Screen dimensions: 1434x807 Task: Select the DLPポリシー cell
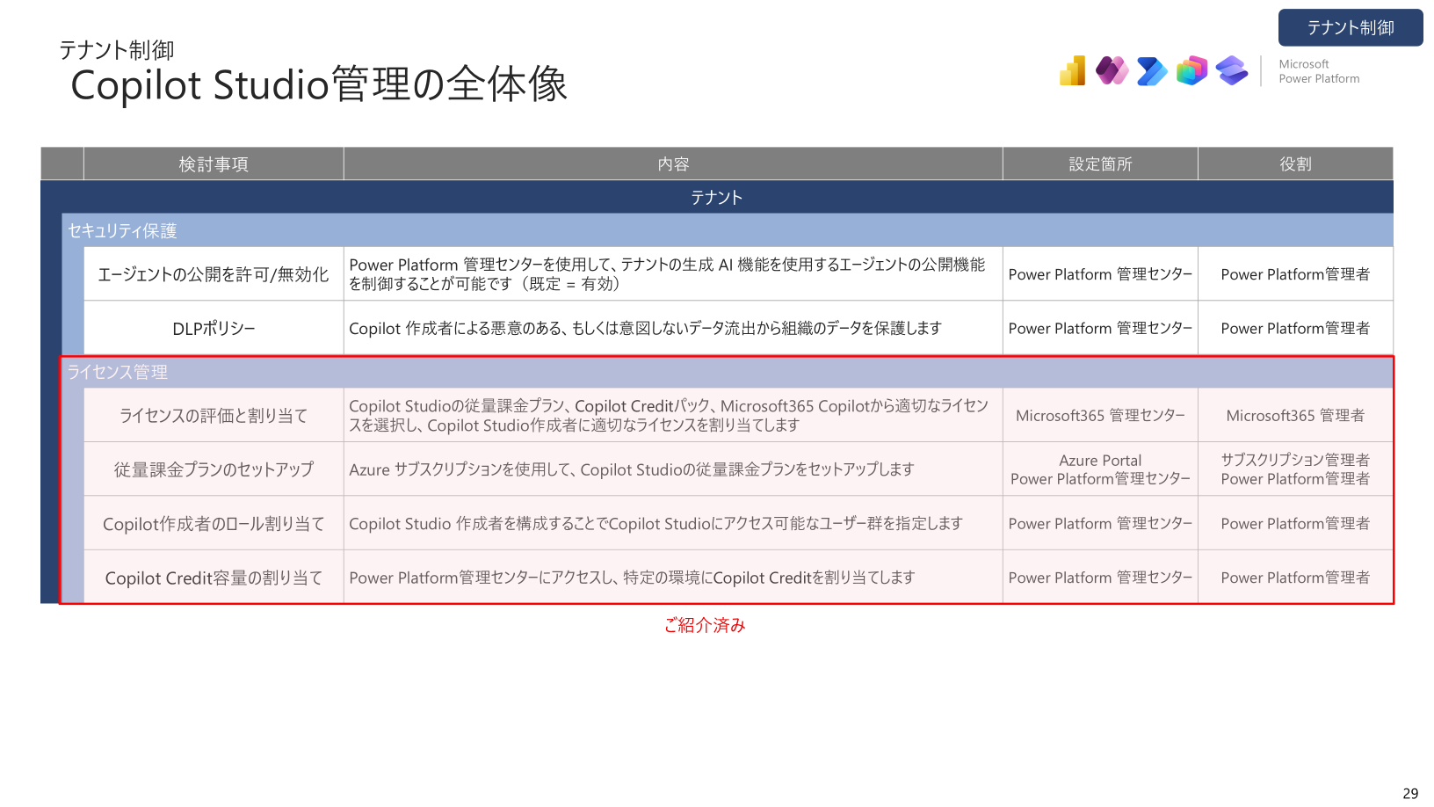pos(214,328)
